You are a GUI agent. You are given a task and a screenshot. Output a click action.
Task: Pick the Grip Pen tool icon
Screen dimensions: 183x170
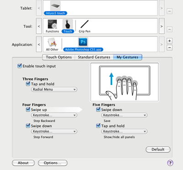tap(85, 24)
